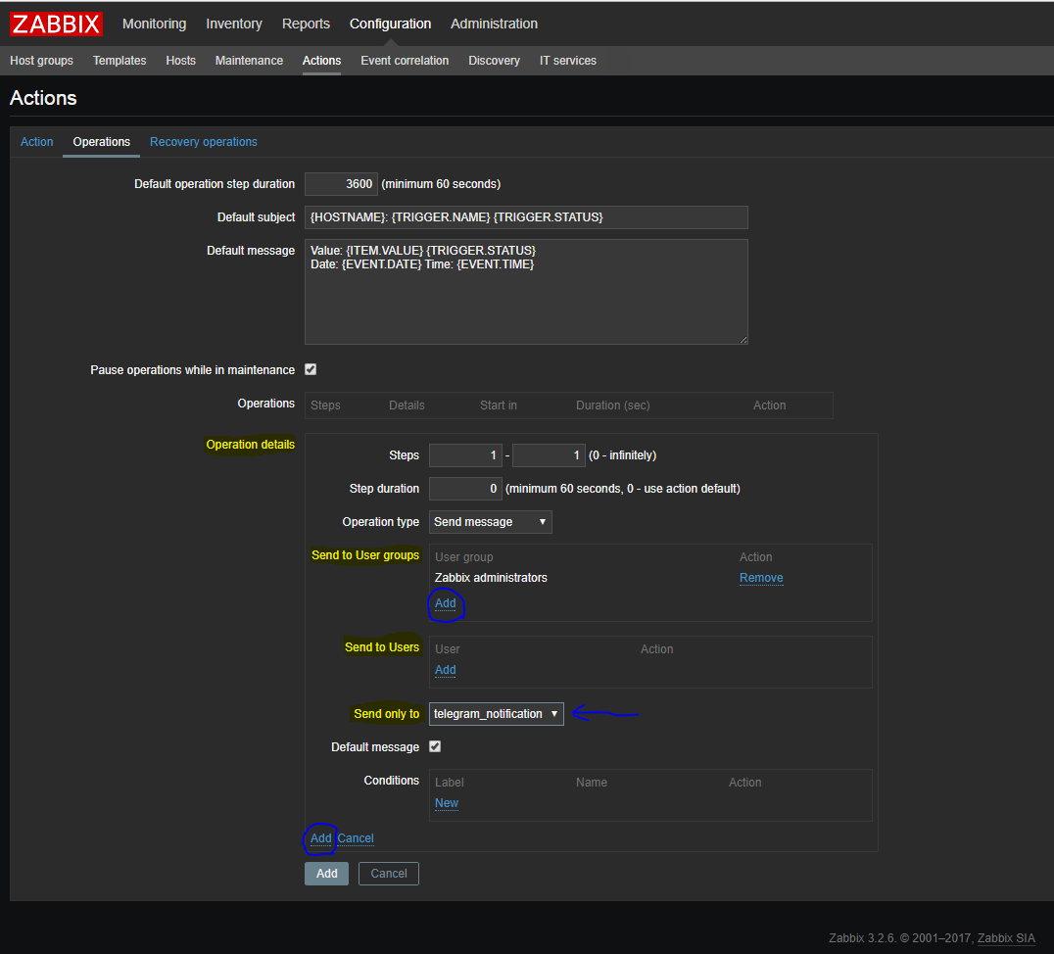
Task: Click the ZABBIX logo
Action: tap(57, 24)
